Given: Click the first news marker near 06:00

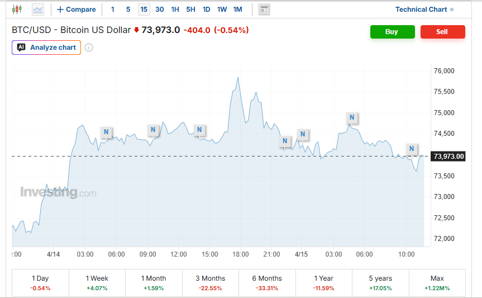Looking at the screenshot, I should point(106,132).
